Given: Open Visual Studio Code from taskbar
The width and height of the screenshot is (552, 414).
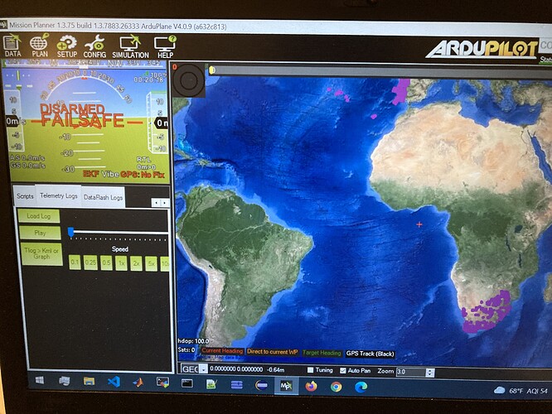Looking at the screenshot, I should 114,382.
